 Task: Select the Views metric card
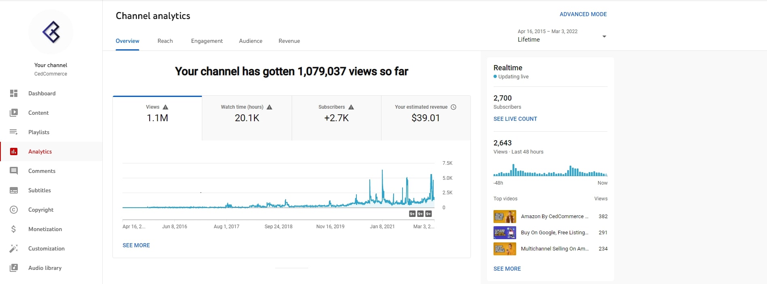tap(157, 118)
